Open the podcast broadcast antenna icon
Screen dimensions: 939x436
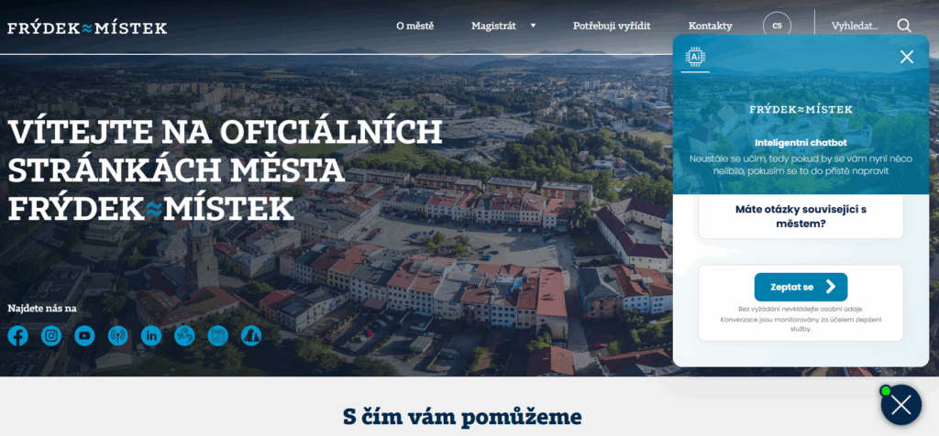[118, 336]
